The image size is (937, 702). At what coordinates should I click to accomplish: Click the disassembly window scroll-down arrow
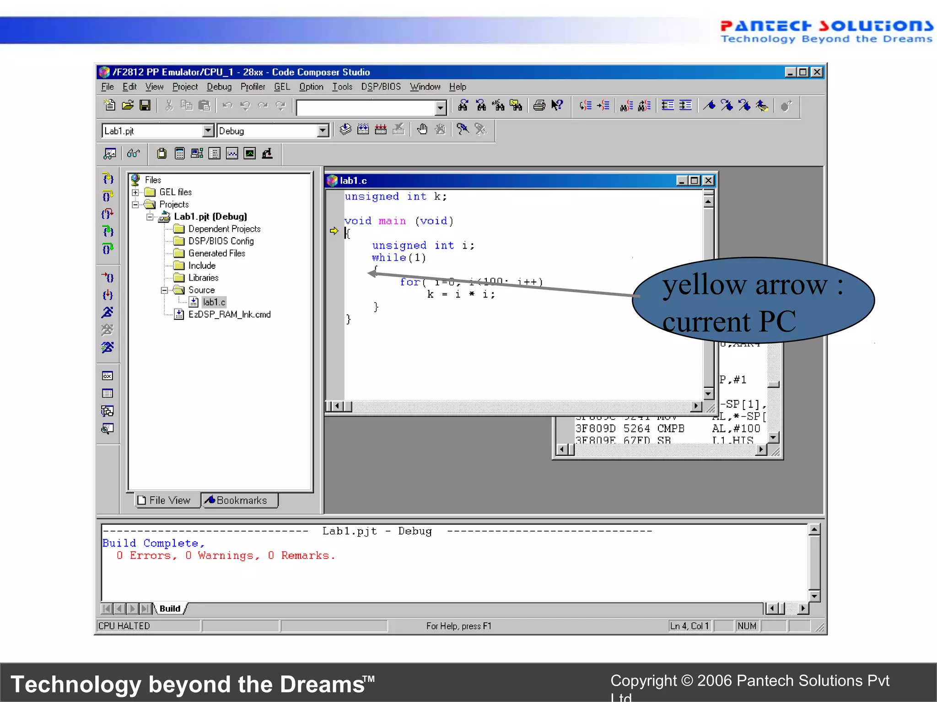click(x=774, y=437)
